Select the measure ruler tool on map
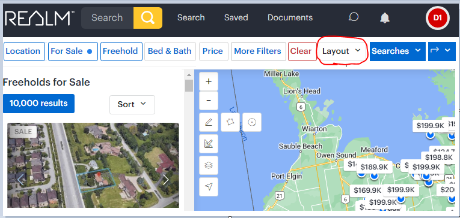Image resolution: width=460 pixels, height=218 pixels. click(x=209, y=144)
